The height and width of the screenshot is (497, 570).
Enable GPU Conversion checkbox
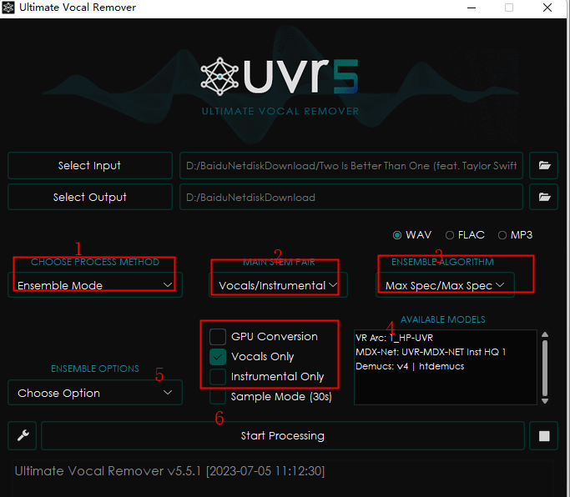coord(218,337)
